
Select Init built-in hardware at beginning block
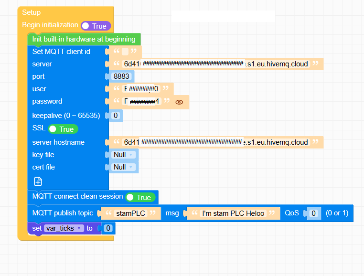(x=84, y=39)
